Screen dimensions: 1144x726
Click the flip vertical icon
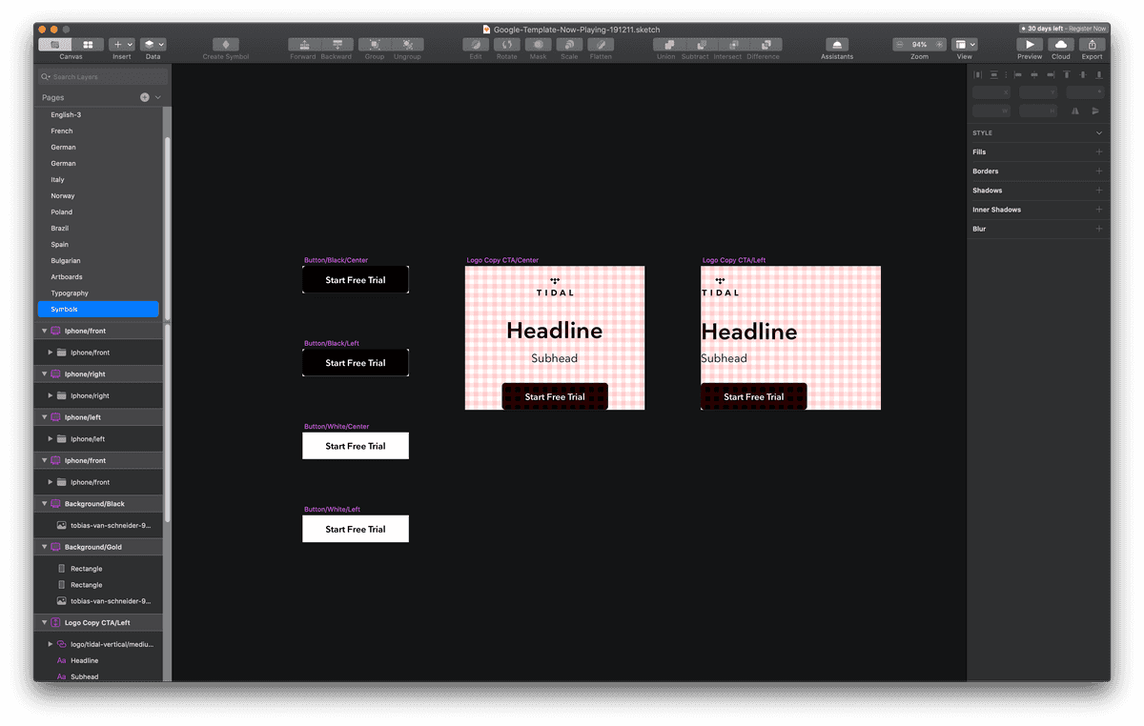[x=1095, y=111]
